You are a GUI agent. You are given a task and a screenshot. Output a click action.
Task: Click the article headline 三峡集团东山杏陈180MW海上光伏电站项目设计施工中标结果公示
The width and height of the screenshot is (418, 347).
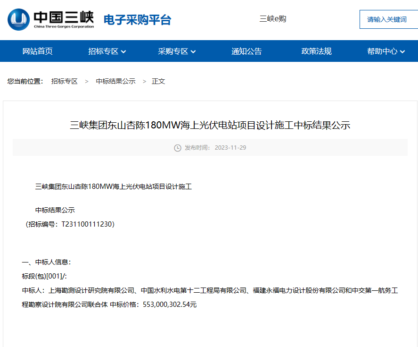(210, 125)
